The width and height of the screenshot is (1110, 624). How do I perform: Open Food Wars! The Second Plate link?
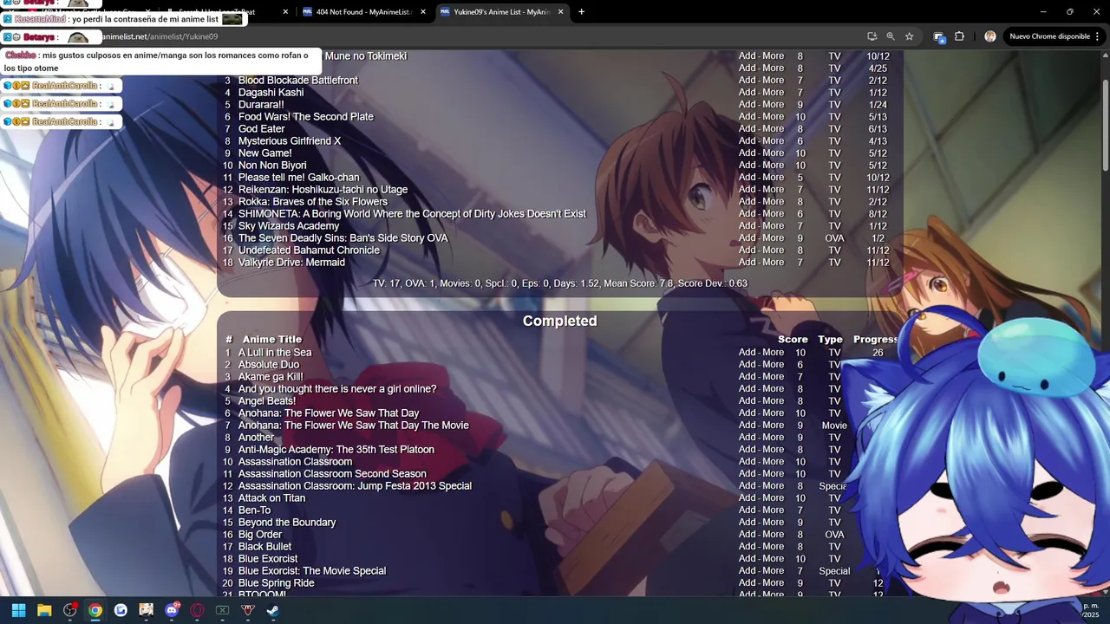306,117
